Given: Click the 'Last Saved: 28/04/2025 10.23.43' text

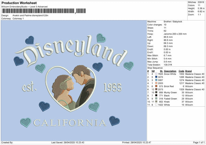Looking at the screenshot, I should [68, 143].
